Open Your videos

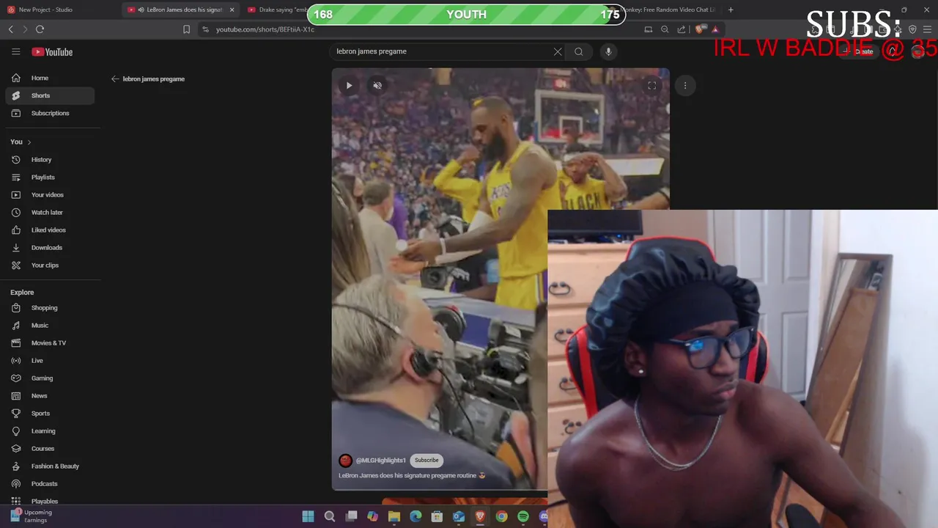coord(50,194)
